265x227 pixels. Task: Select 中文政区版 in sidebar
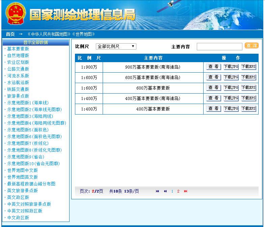point(18,218)
